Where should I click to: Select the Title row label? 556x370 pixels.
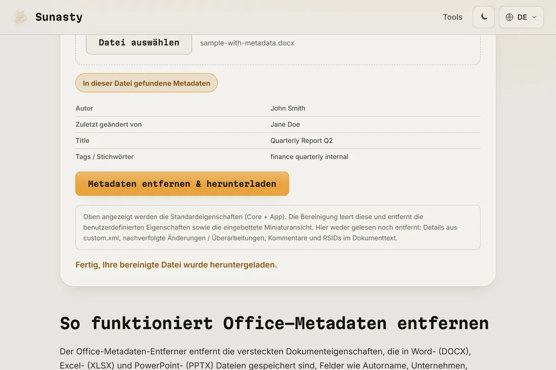coord(82,140)
